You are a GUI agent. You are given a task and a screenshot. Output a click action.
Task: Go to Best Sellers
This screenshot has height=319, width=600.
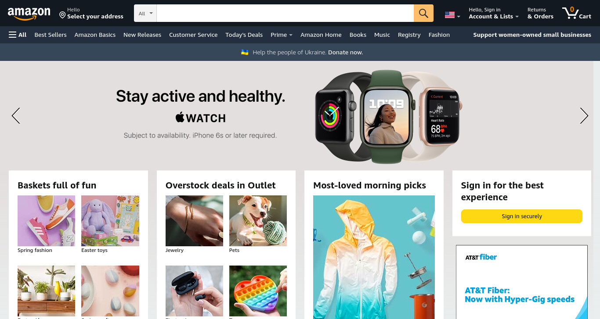[x=51, y=35]
